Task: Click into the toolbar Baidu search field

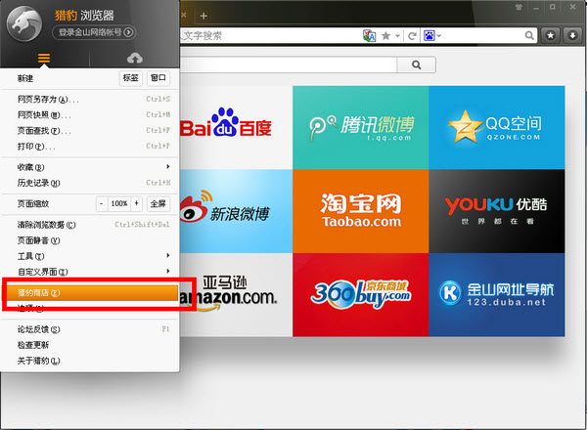Action: [483, 36]
